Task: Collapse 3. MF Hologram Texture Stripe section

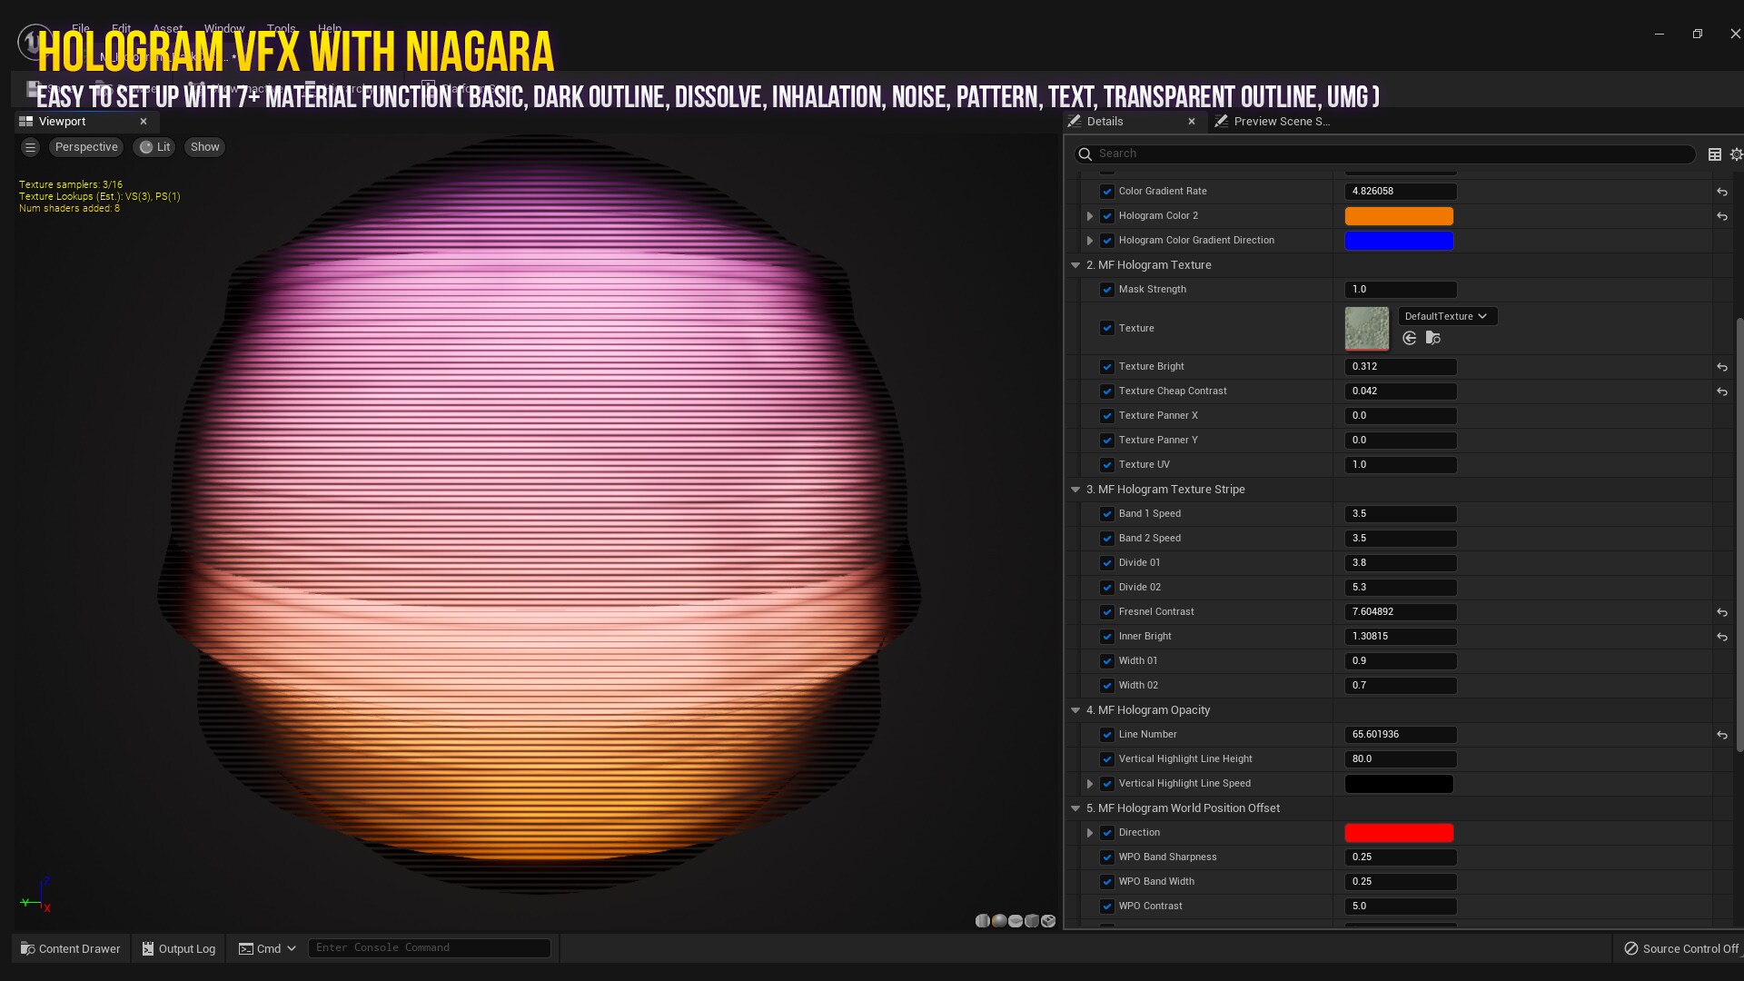Action: pos(1075,490)
